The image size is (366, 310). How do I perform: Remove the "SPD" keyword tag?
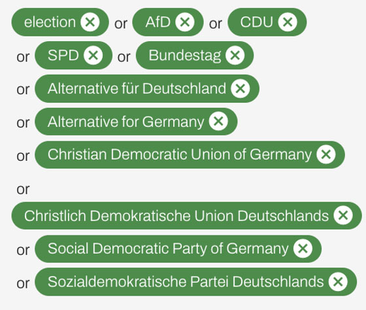tap(93, 56)
